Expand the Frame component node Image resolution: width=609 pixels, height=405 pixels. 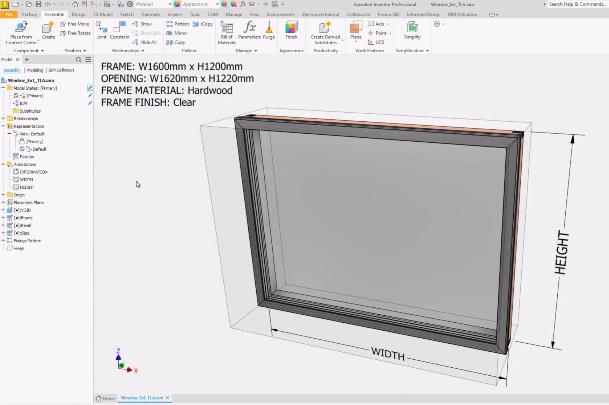tap(3, 218)
